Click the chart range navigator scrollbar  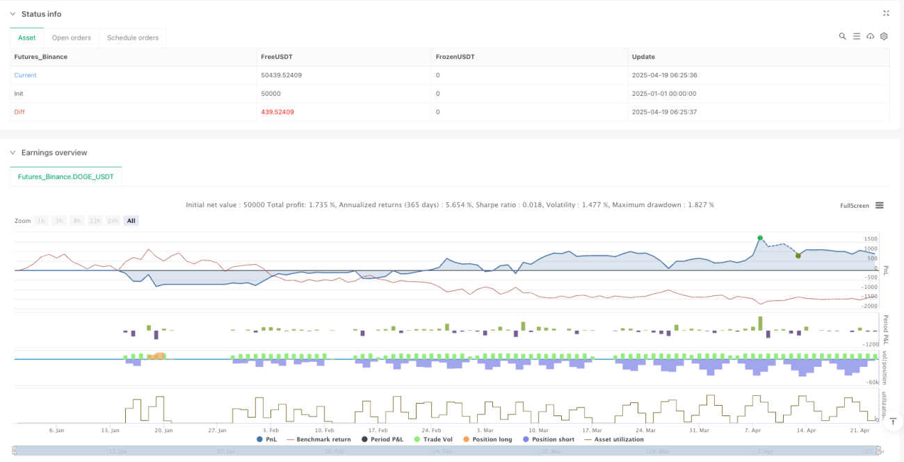(447, 450)
